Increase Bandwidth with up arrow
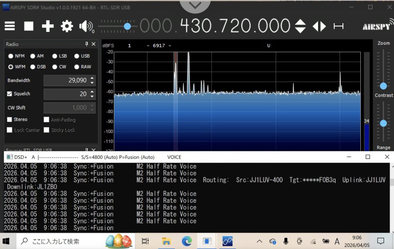This screenshot has width=394, height=249. click(x=92, y=78)
